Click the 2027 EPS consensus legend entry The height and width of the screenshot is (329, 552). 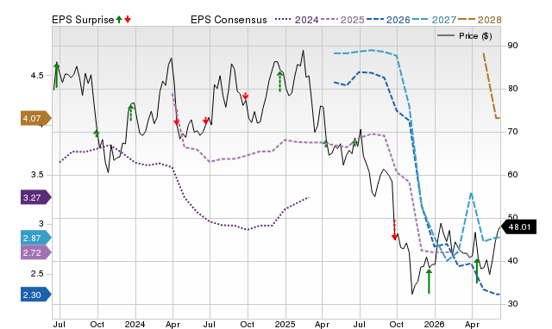[434, 20]
